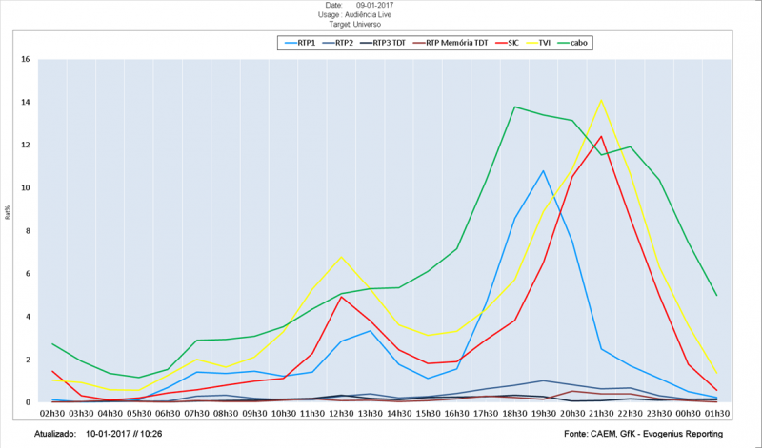
Task: Click the 23h30 time axis label
Action: point(659,414)
